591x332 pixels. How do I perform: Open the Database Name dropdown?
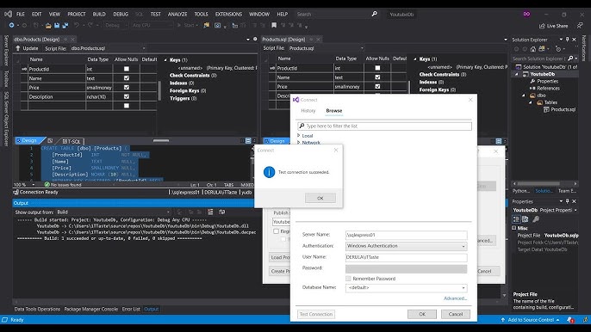pos(407,287)
